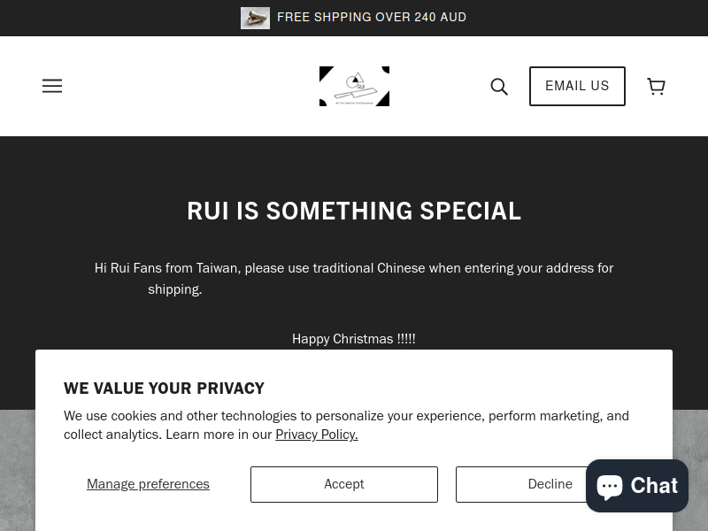Click the WE VALUE YOUR PRIVACY heading
This screenshot has width=708, height=531.
tap(164, 389)
